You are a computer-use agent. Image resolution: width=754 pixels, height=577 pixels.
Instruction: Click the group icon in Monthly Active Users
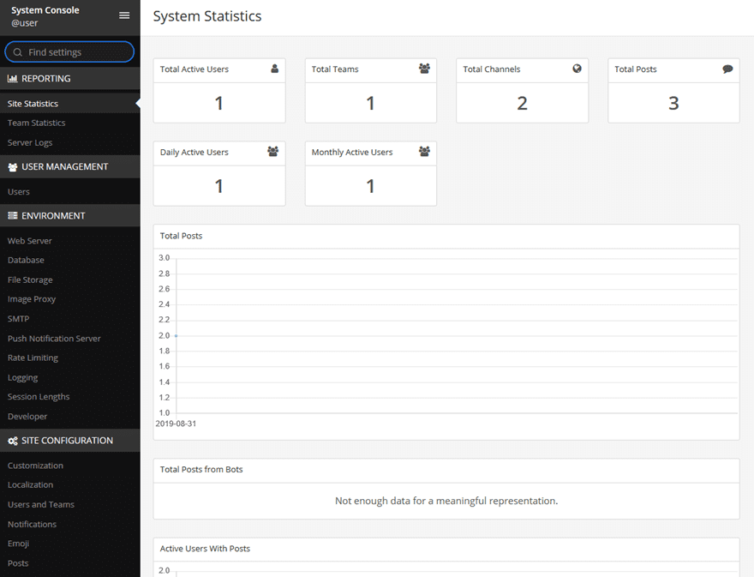click(424, 152)
